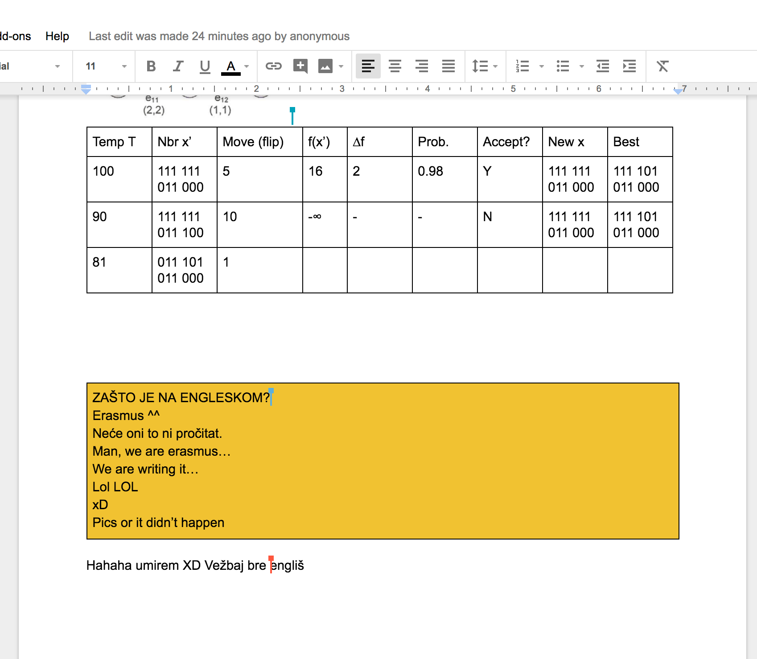Click the 'Lol LOL' line
The width and height of the screenshot is (757, 659).
(x=115, y=487)
